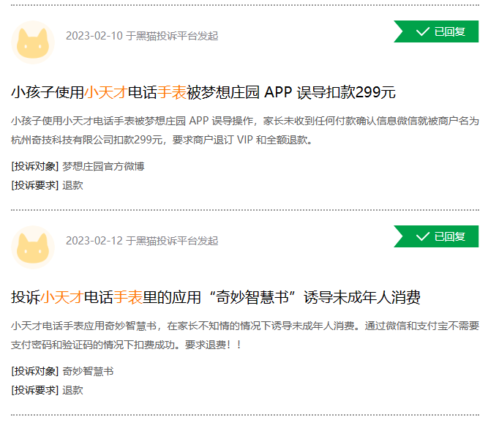The image size is (488, 423).
Task: Click the 2023-02-12 于黑猫投诉平台发起 timestamp
Action: (x=142, y=241)
